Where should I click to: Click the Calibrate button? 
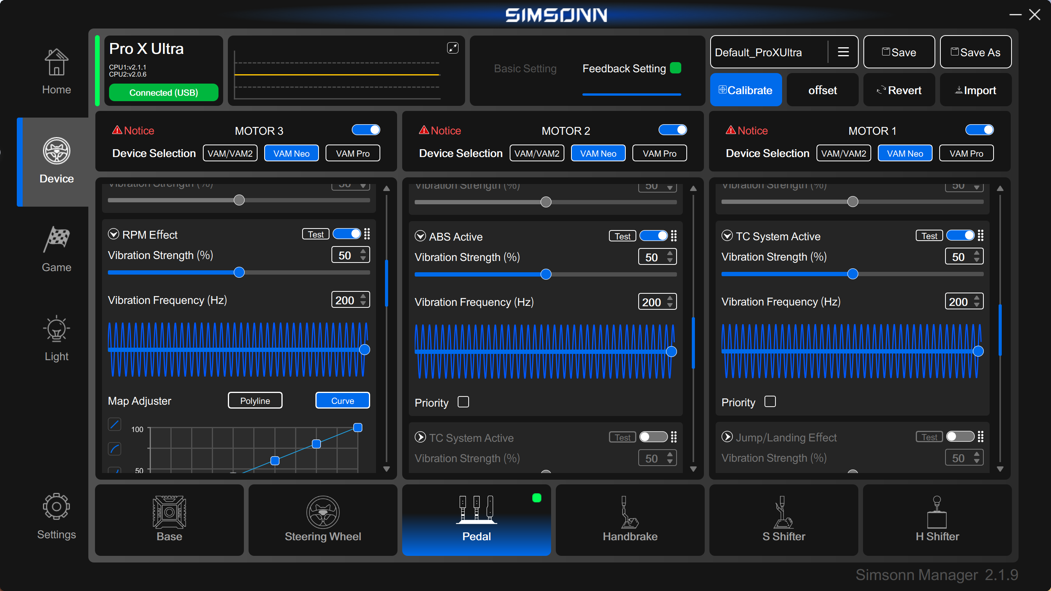point(746,90)
